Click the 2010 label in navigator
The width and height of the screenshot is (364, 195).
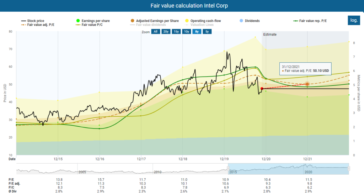coord(157,172)
